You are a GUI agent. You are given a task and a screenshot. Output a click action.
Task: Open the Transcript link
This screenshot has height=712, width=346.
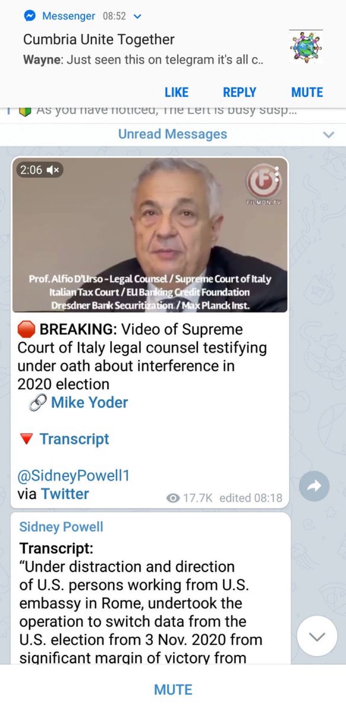[x=74, y=439]
